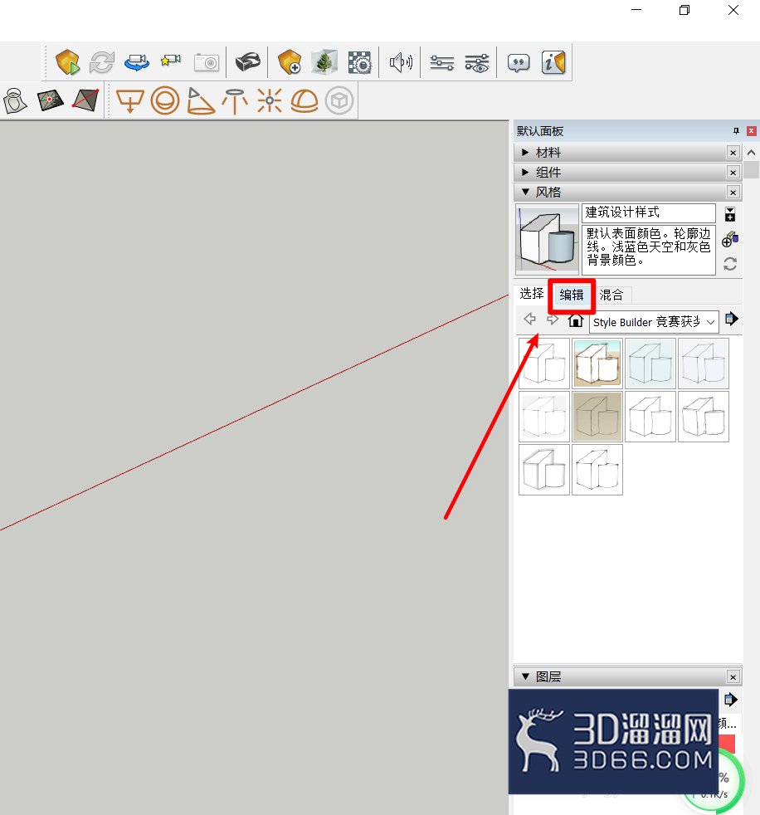This screenshot has height=815, width=760.
Task: Click the update style refresh arrows icon
Action: (x=730, y=265)
